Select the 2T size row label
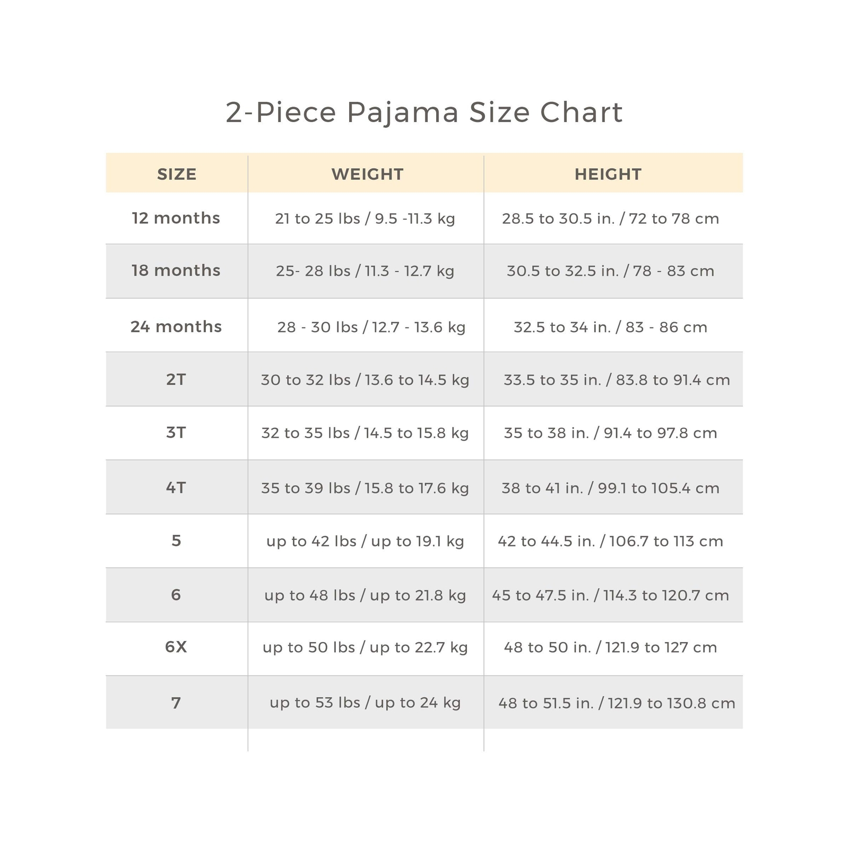The width and height of the screenshot is (849, 849). coord(176,379)
